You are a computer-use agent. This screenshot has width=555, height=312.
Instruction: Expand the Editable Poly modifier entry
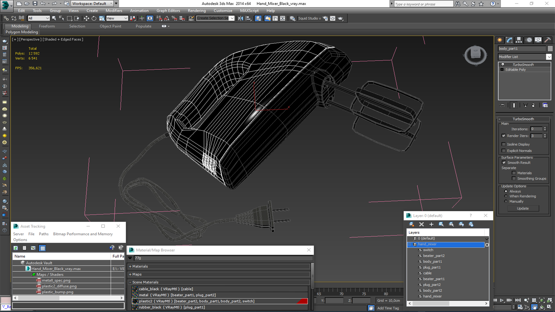pos(502,70)
